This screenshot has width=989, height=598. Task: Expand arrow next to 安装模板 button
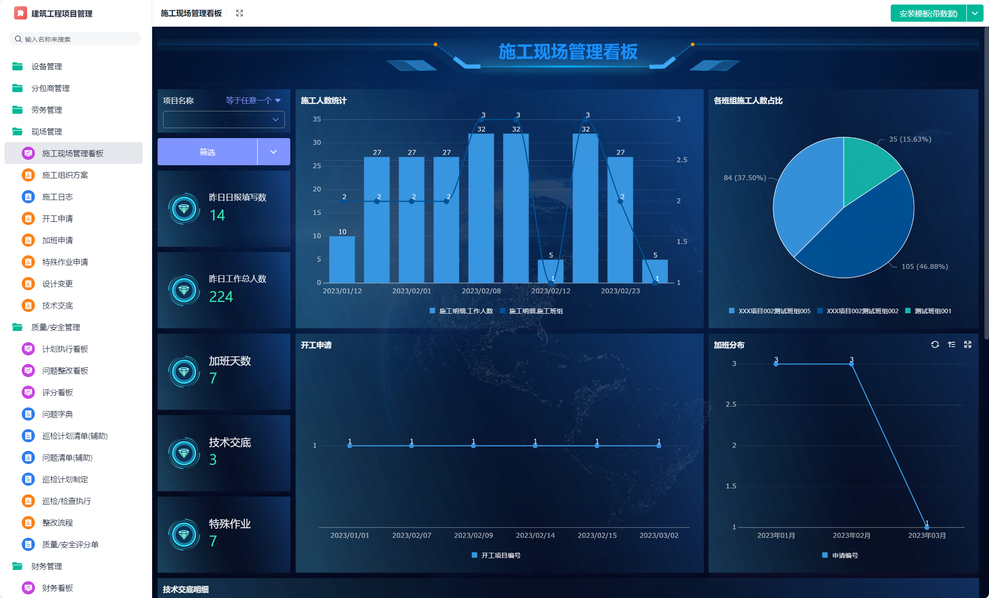[975, 14]
